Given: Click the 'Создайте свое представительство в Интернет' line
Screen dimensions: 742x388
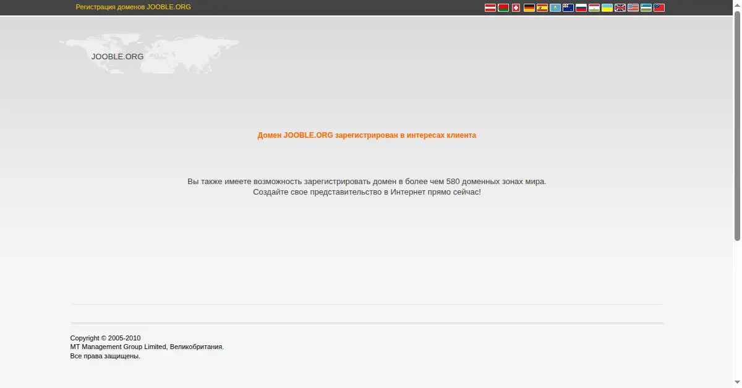Looking at the screenshot, I should (x=367, y=192).
